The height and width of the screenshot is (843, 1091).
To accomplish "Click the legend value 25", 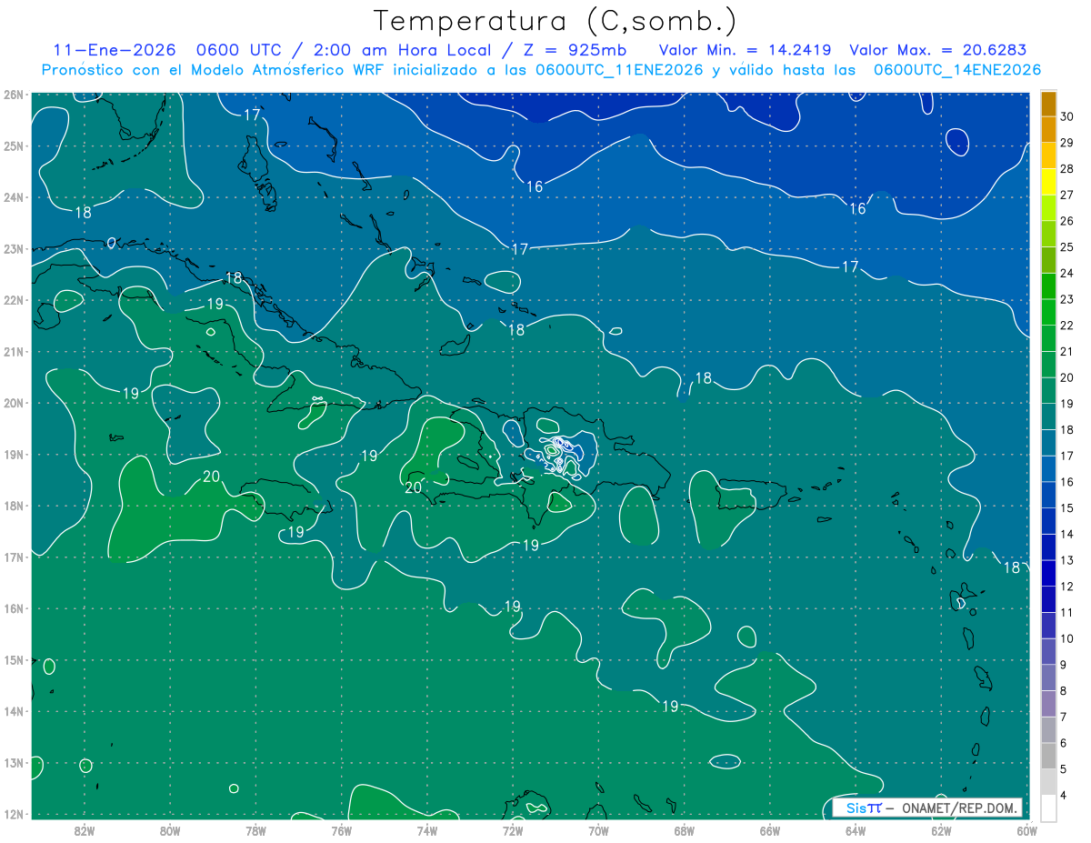I will 1066,246.
